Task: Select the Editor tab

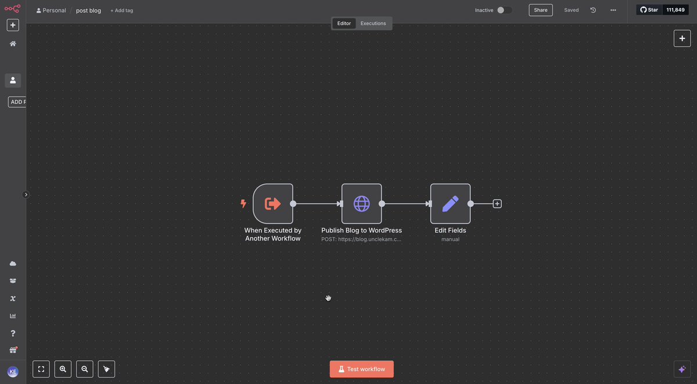Action: 344,23
